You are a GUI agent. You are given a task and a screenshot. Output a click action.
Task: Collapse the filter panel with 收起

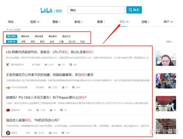coord(169,42)
